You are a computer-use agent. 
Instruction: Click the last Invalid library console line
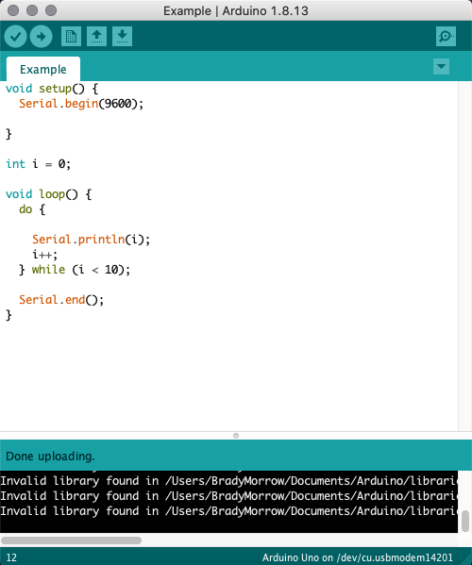[x=229, y=511]
